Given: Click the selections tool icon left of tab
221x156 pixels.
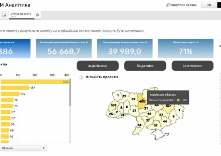Looking at the screenshot, I should pyautogui.click(x=4, y=15).
